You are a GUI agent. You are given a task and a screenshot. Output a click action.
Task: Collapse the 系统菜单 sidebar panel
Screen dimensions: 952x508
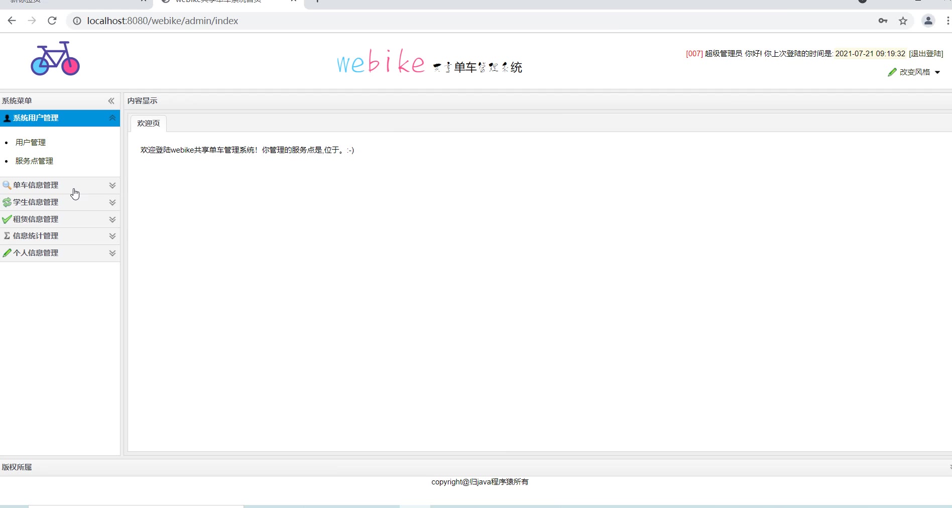point(111,101)
